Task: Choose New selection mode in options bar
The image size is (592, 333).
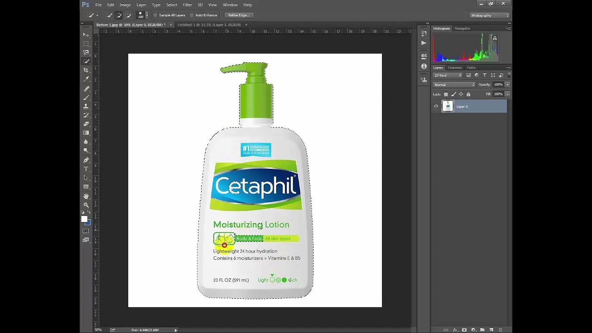Action: pos(110,15)
